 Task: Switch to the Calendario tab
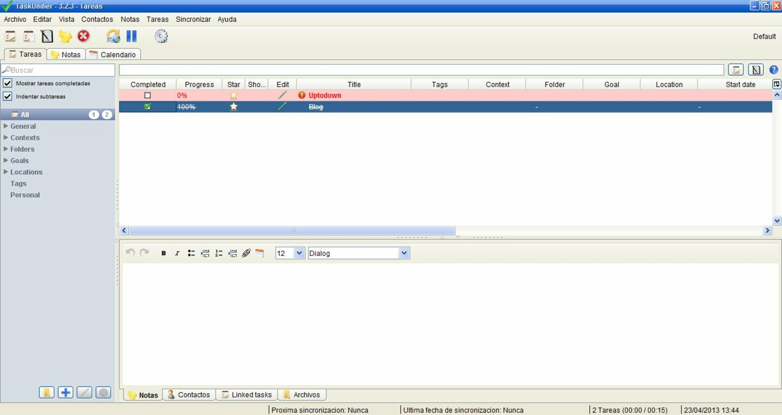113,53
